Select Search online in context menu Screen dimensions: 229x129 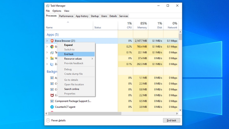click(x=72, y=89)
